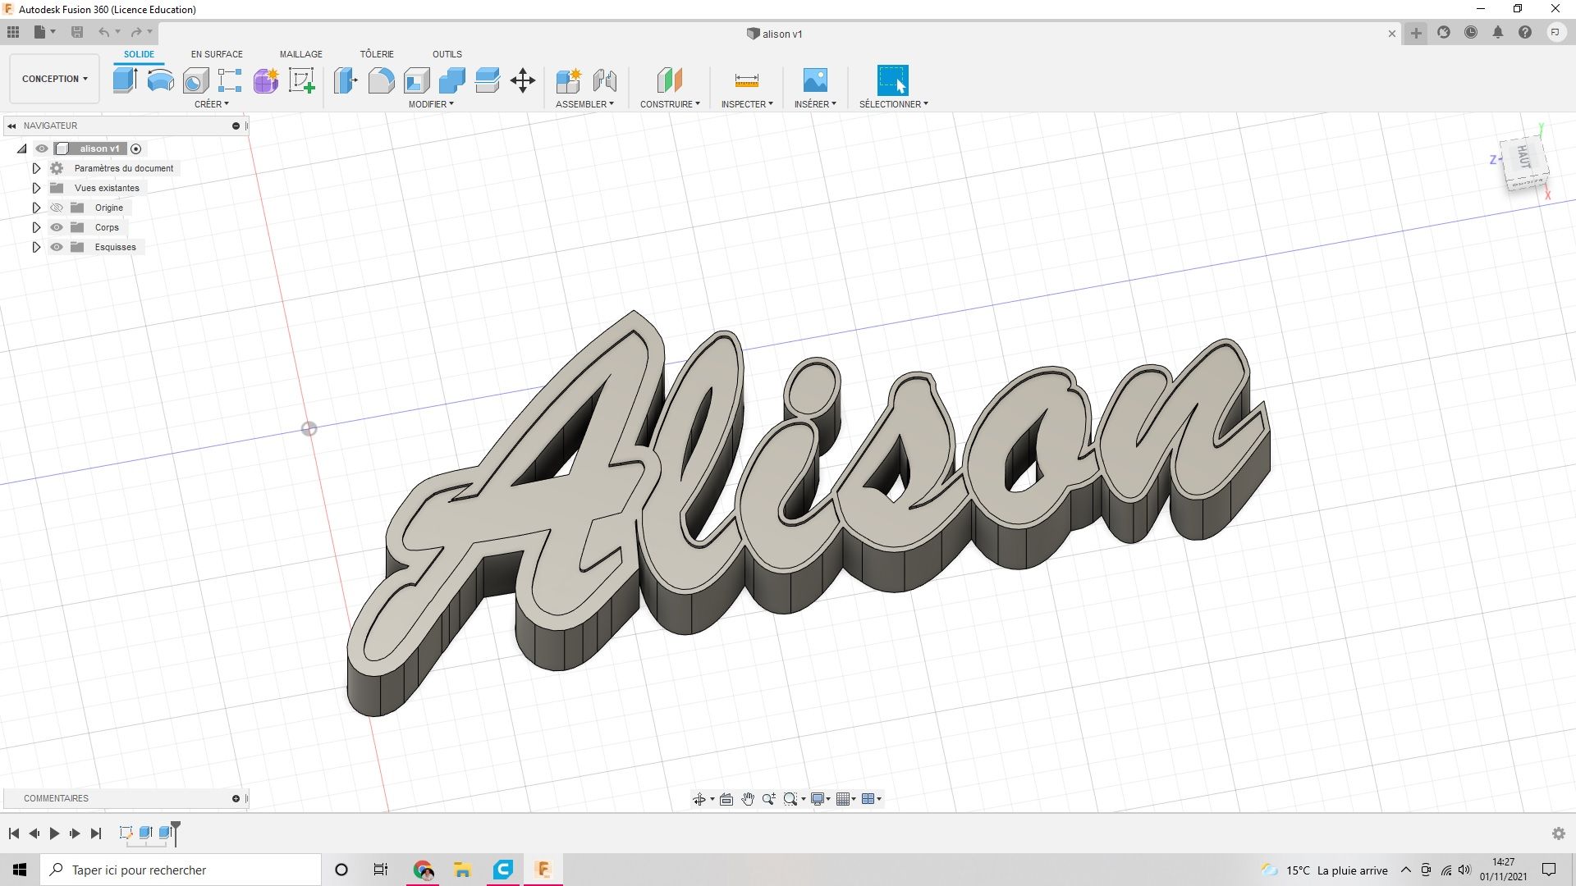Toggle visibility of Corps folder

pos(57,227)
